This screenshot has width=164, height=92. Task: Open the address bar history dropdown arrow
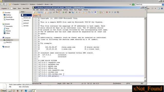[130, 4]
